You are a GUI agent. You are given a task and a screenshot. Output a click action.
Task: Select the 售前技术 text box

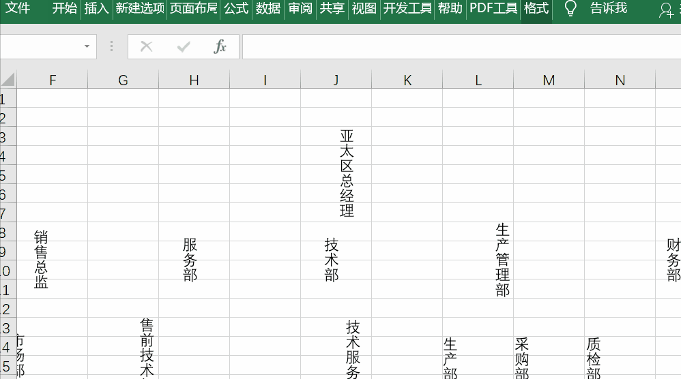(147, 348)
